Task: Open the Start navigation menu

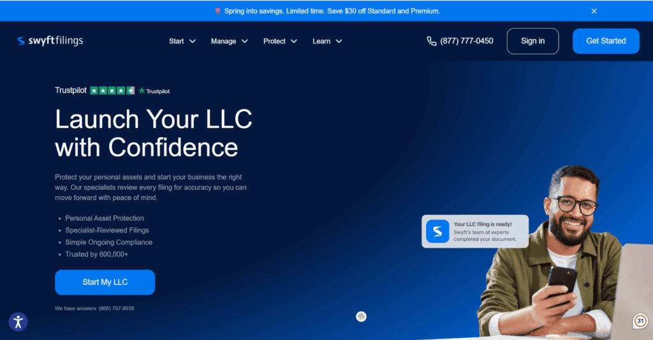Action: tap(182, 41)
